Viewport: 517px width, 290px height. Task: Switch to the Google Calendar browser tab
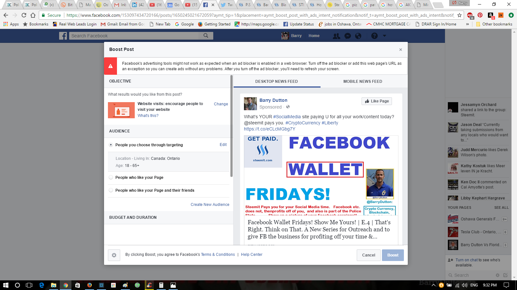click(x=174, y=5)
